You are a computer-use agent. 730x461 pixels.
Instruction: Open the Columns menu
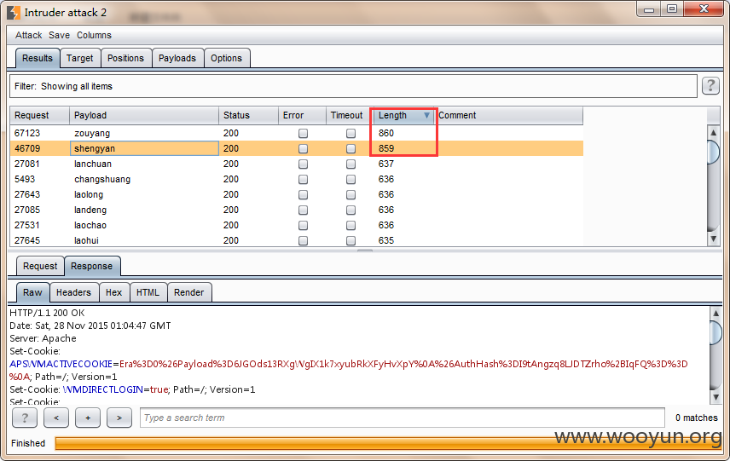coord(94,35)
